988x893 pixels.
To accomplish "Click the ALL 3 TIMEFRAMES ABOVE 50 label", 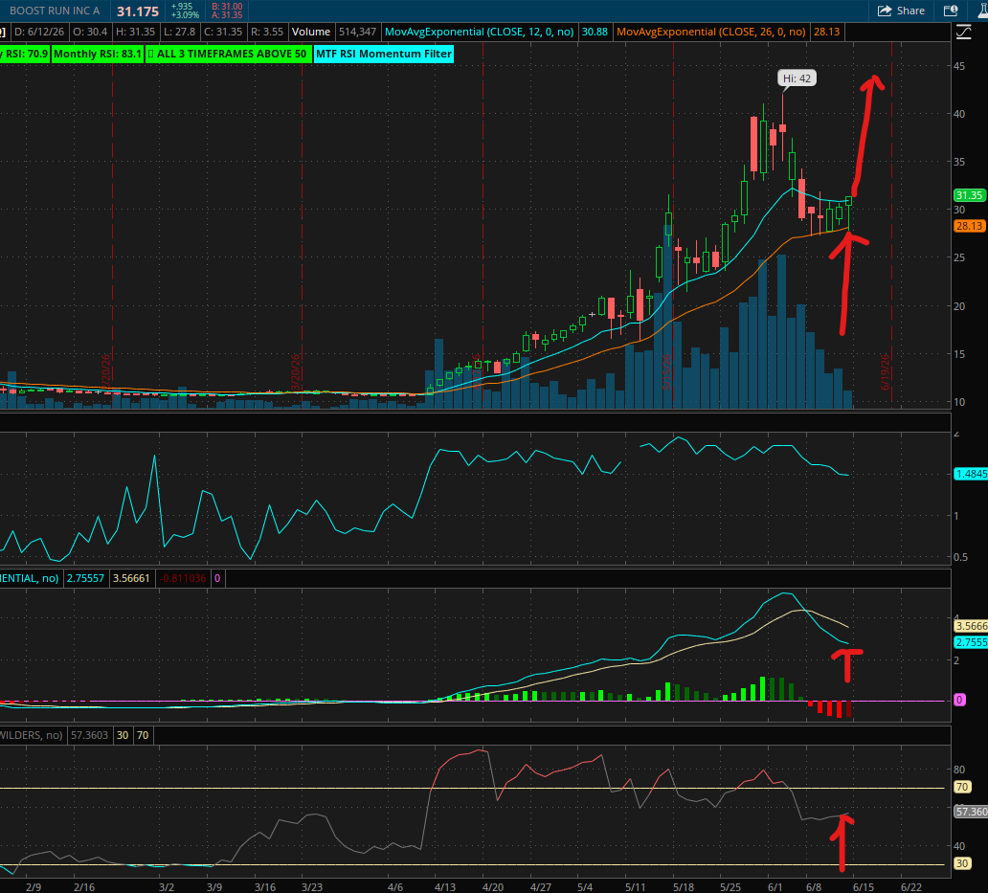I will 228,54.
